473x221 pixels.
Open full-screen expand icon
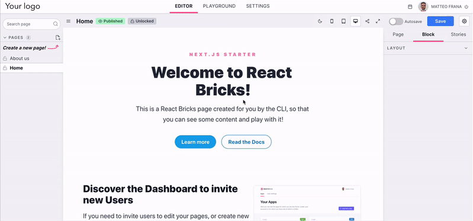click(378, 21)
